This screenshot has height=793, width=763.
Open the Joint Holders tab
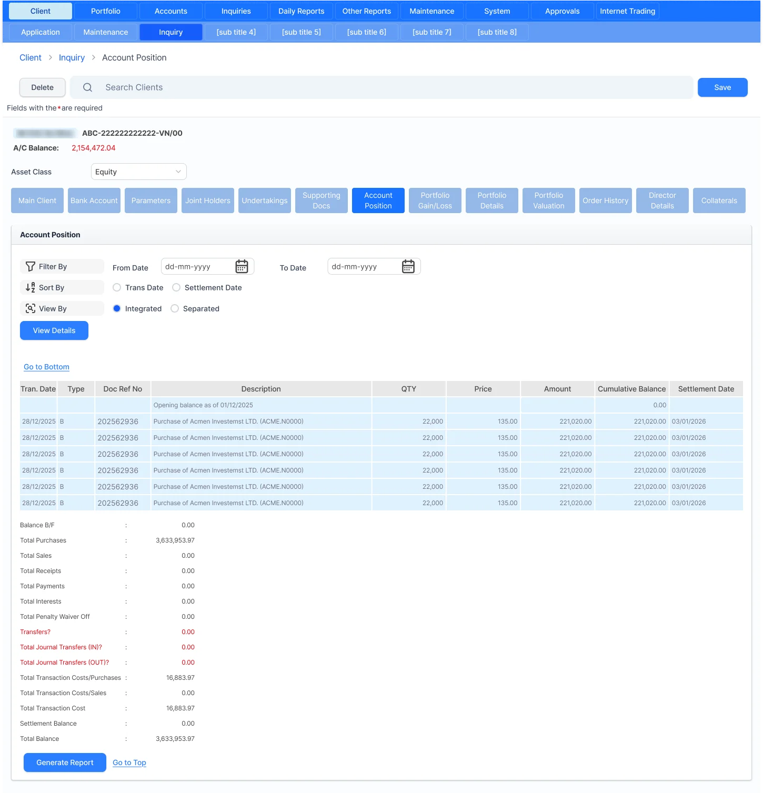[208, 200]
